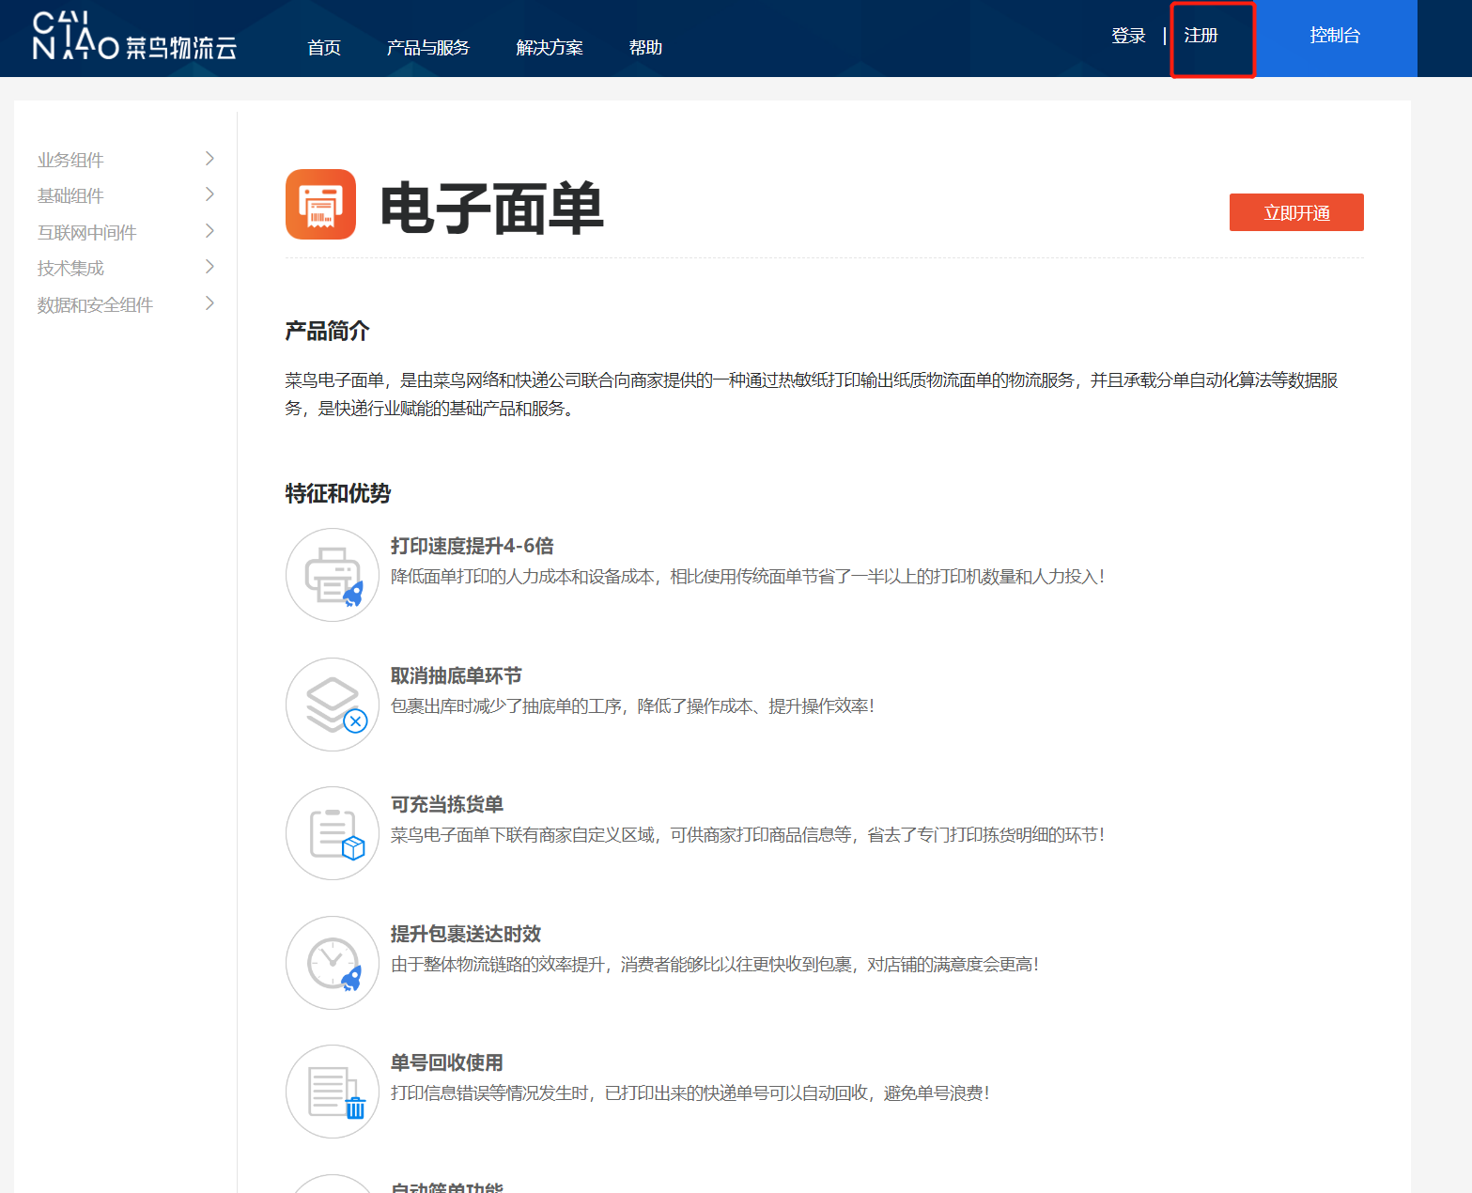The height and width of the screenshot is (1193, 1472).
Task: Click the red 立即开通 button
Action: coord(1296,212)
